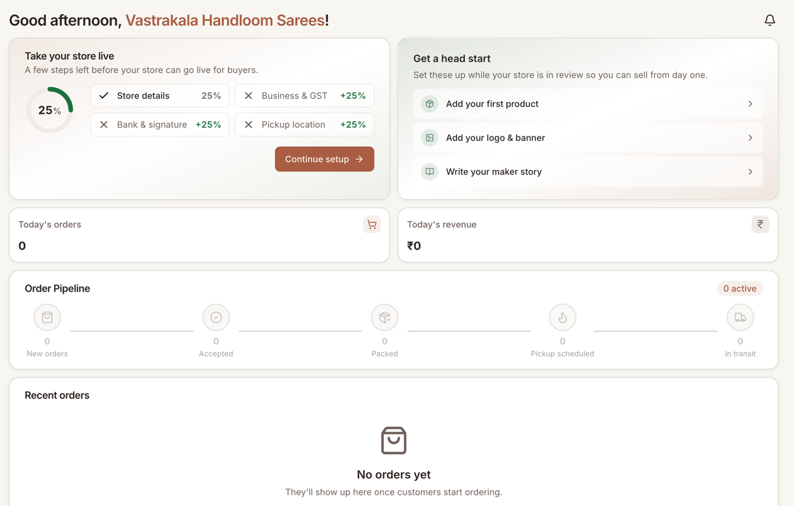Click the large shopping bag empty-state icon
Viewport: 794px width, 506px height.
tap(394, 441)
